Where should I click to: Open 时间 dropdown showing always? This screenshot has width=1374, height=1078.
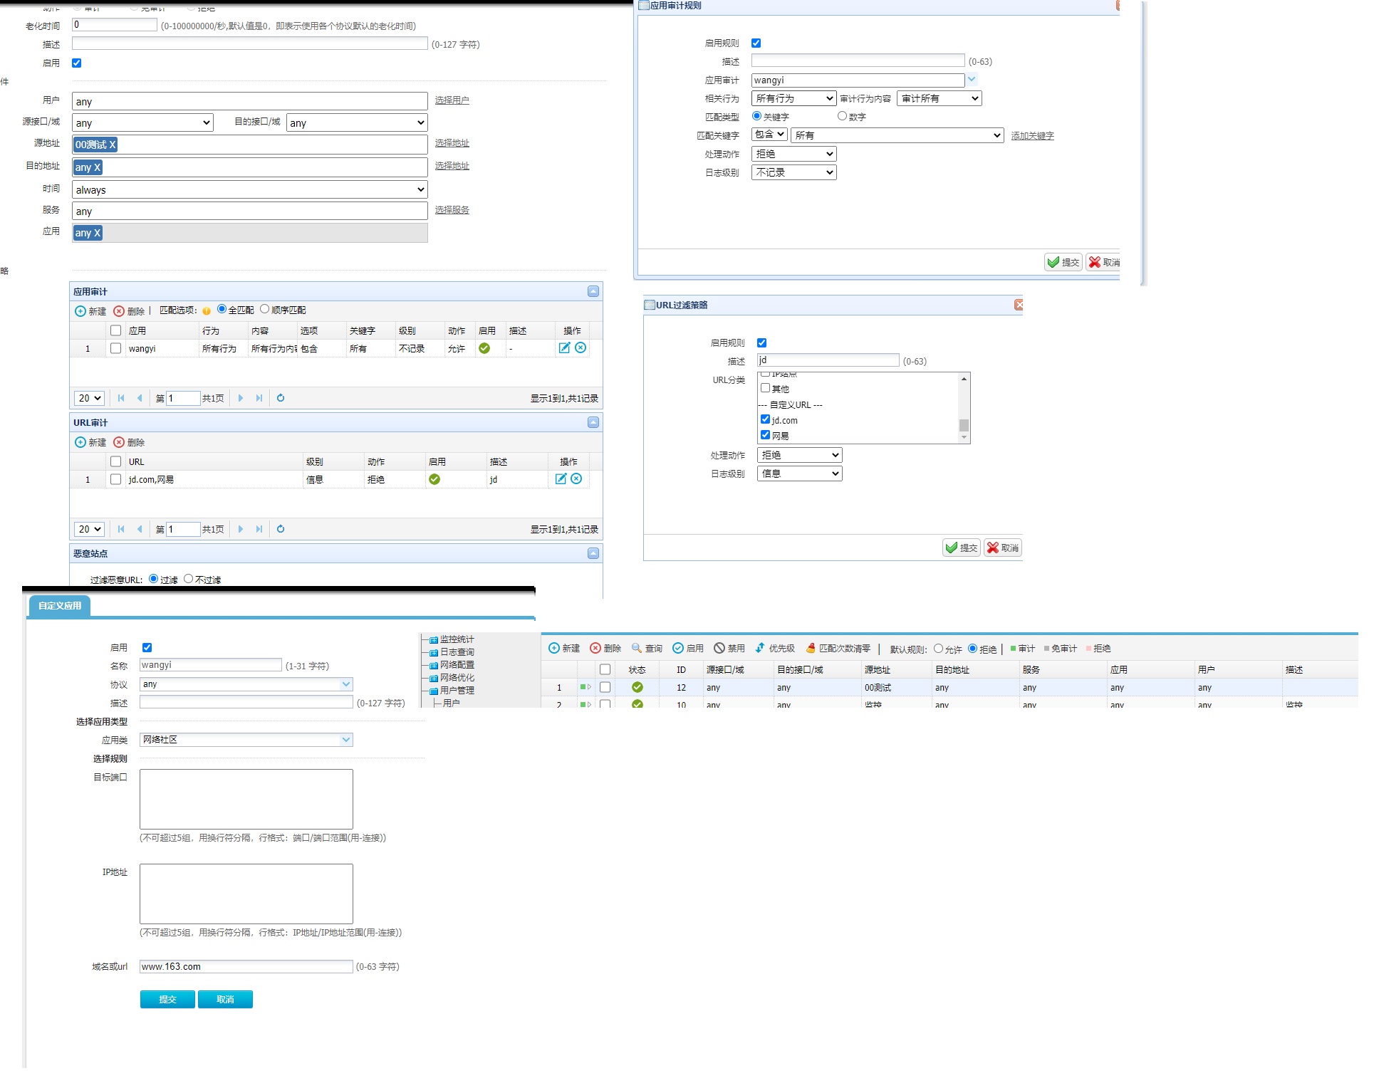pyautogui.click(x=249, y=189)
